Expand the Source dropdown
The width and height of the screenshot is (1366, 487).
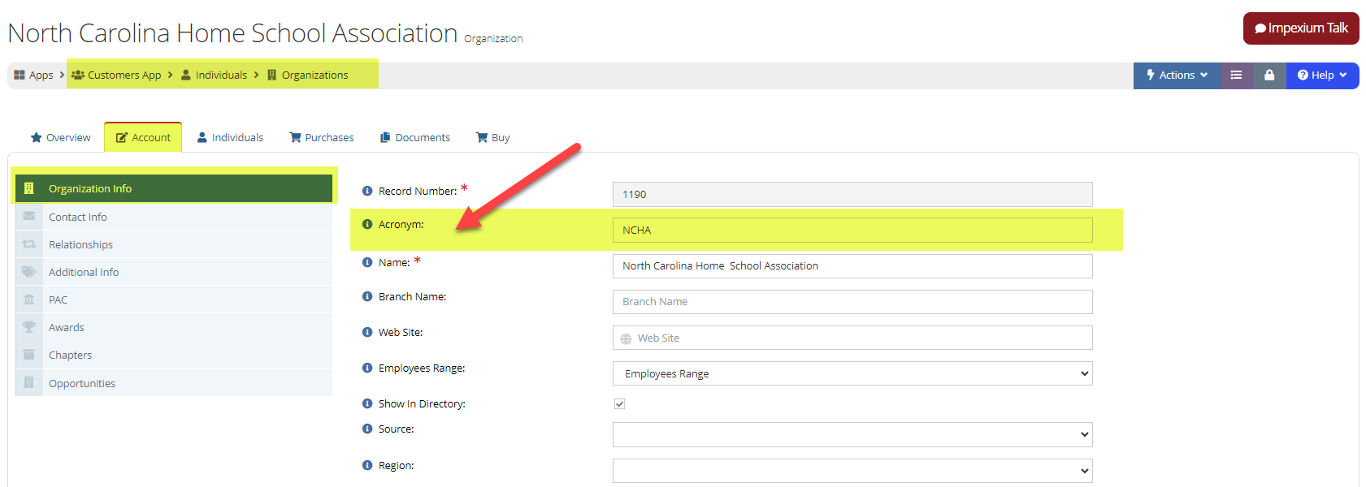(x=852, y=434)
